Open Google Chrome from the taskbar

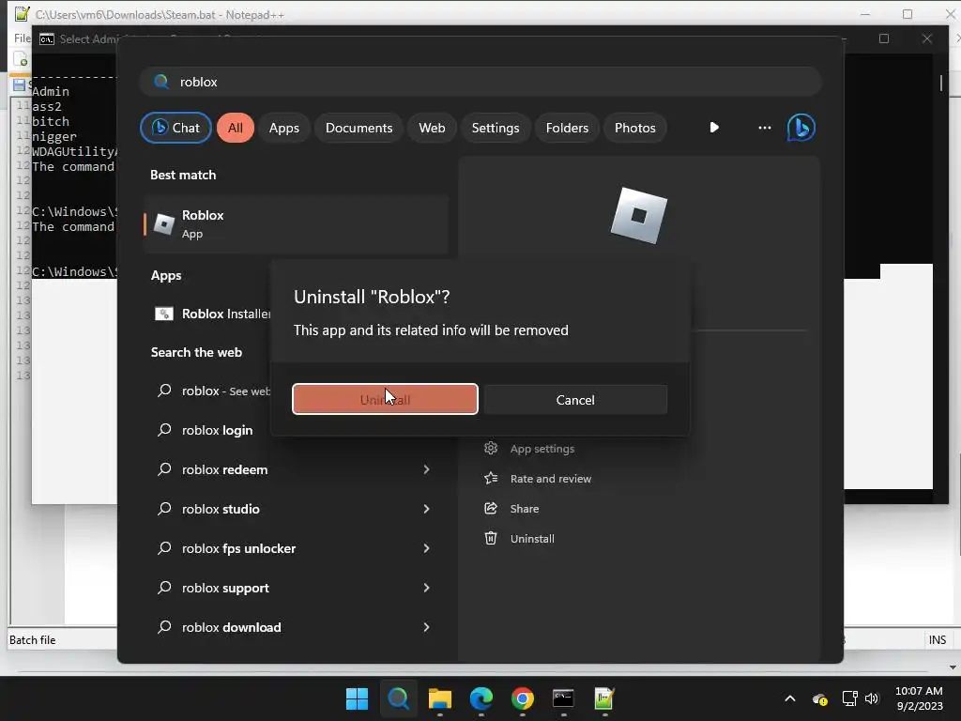tap(522, 698)
